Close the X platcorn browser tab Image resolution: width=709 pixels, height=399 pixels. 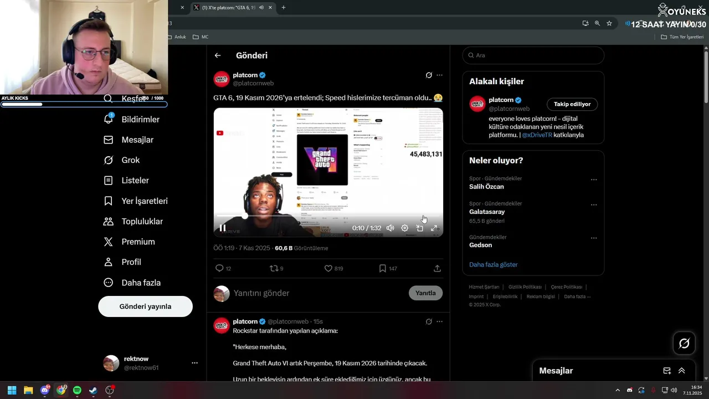pyautogui.click(x=270, y=8)
